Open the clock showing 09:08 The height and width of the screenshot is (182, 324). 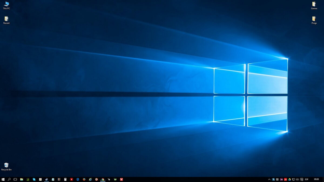point(316,179)
